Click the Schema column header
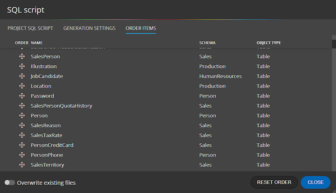336x193 pixels. pos(207,43)
